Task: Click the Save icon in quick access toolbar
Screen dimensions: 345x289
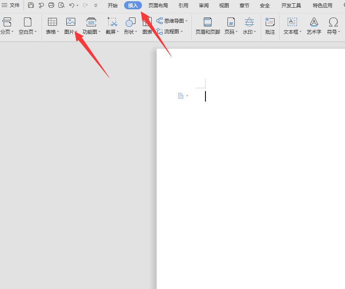Action: pos(31,5)
